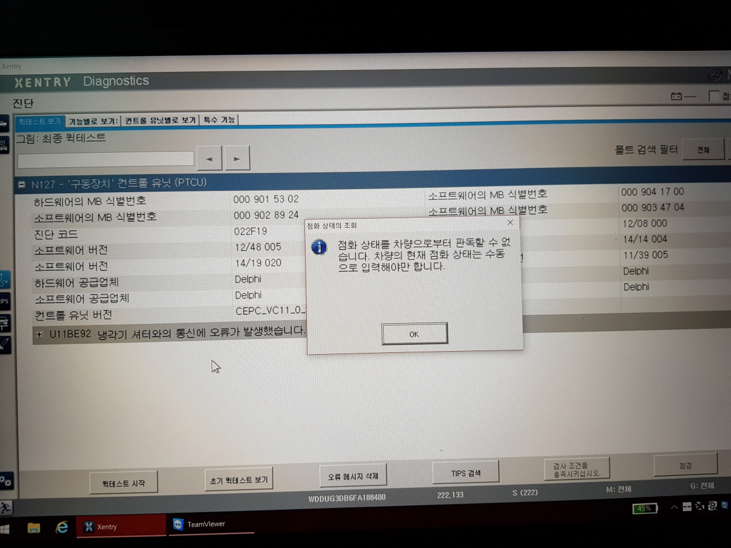Viewport: 731px width, 548px height.
Task: Launch Internet Explorer from the taskbar
Action: coord(62,527)
